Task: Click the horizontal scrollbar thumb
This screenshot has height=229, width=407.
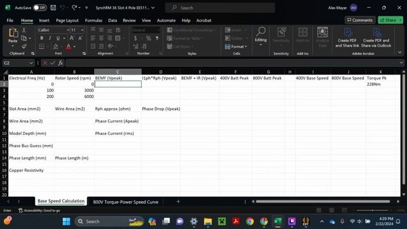Action: point(322,202)
